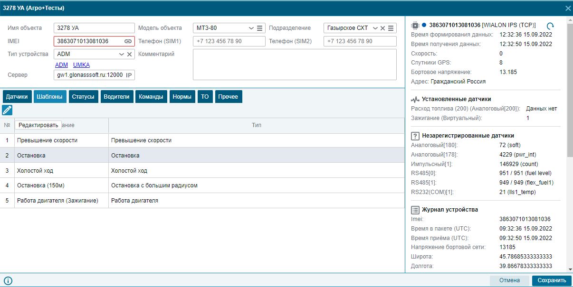This screenshot has width=573, height=287.
Task: Click the info icon in bottom-left corner
Action: (8, 280)
